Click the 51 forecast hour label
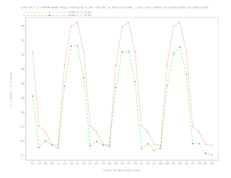This screenshot has width=231, height=178. point(141,163)
